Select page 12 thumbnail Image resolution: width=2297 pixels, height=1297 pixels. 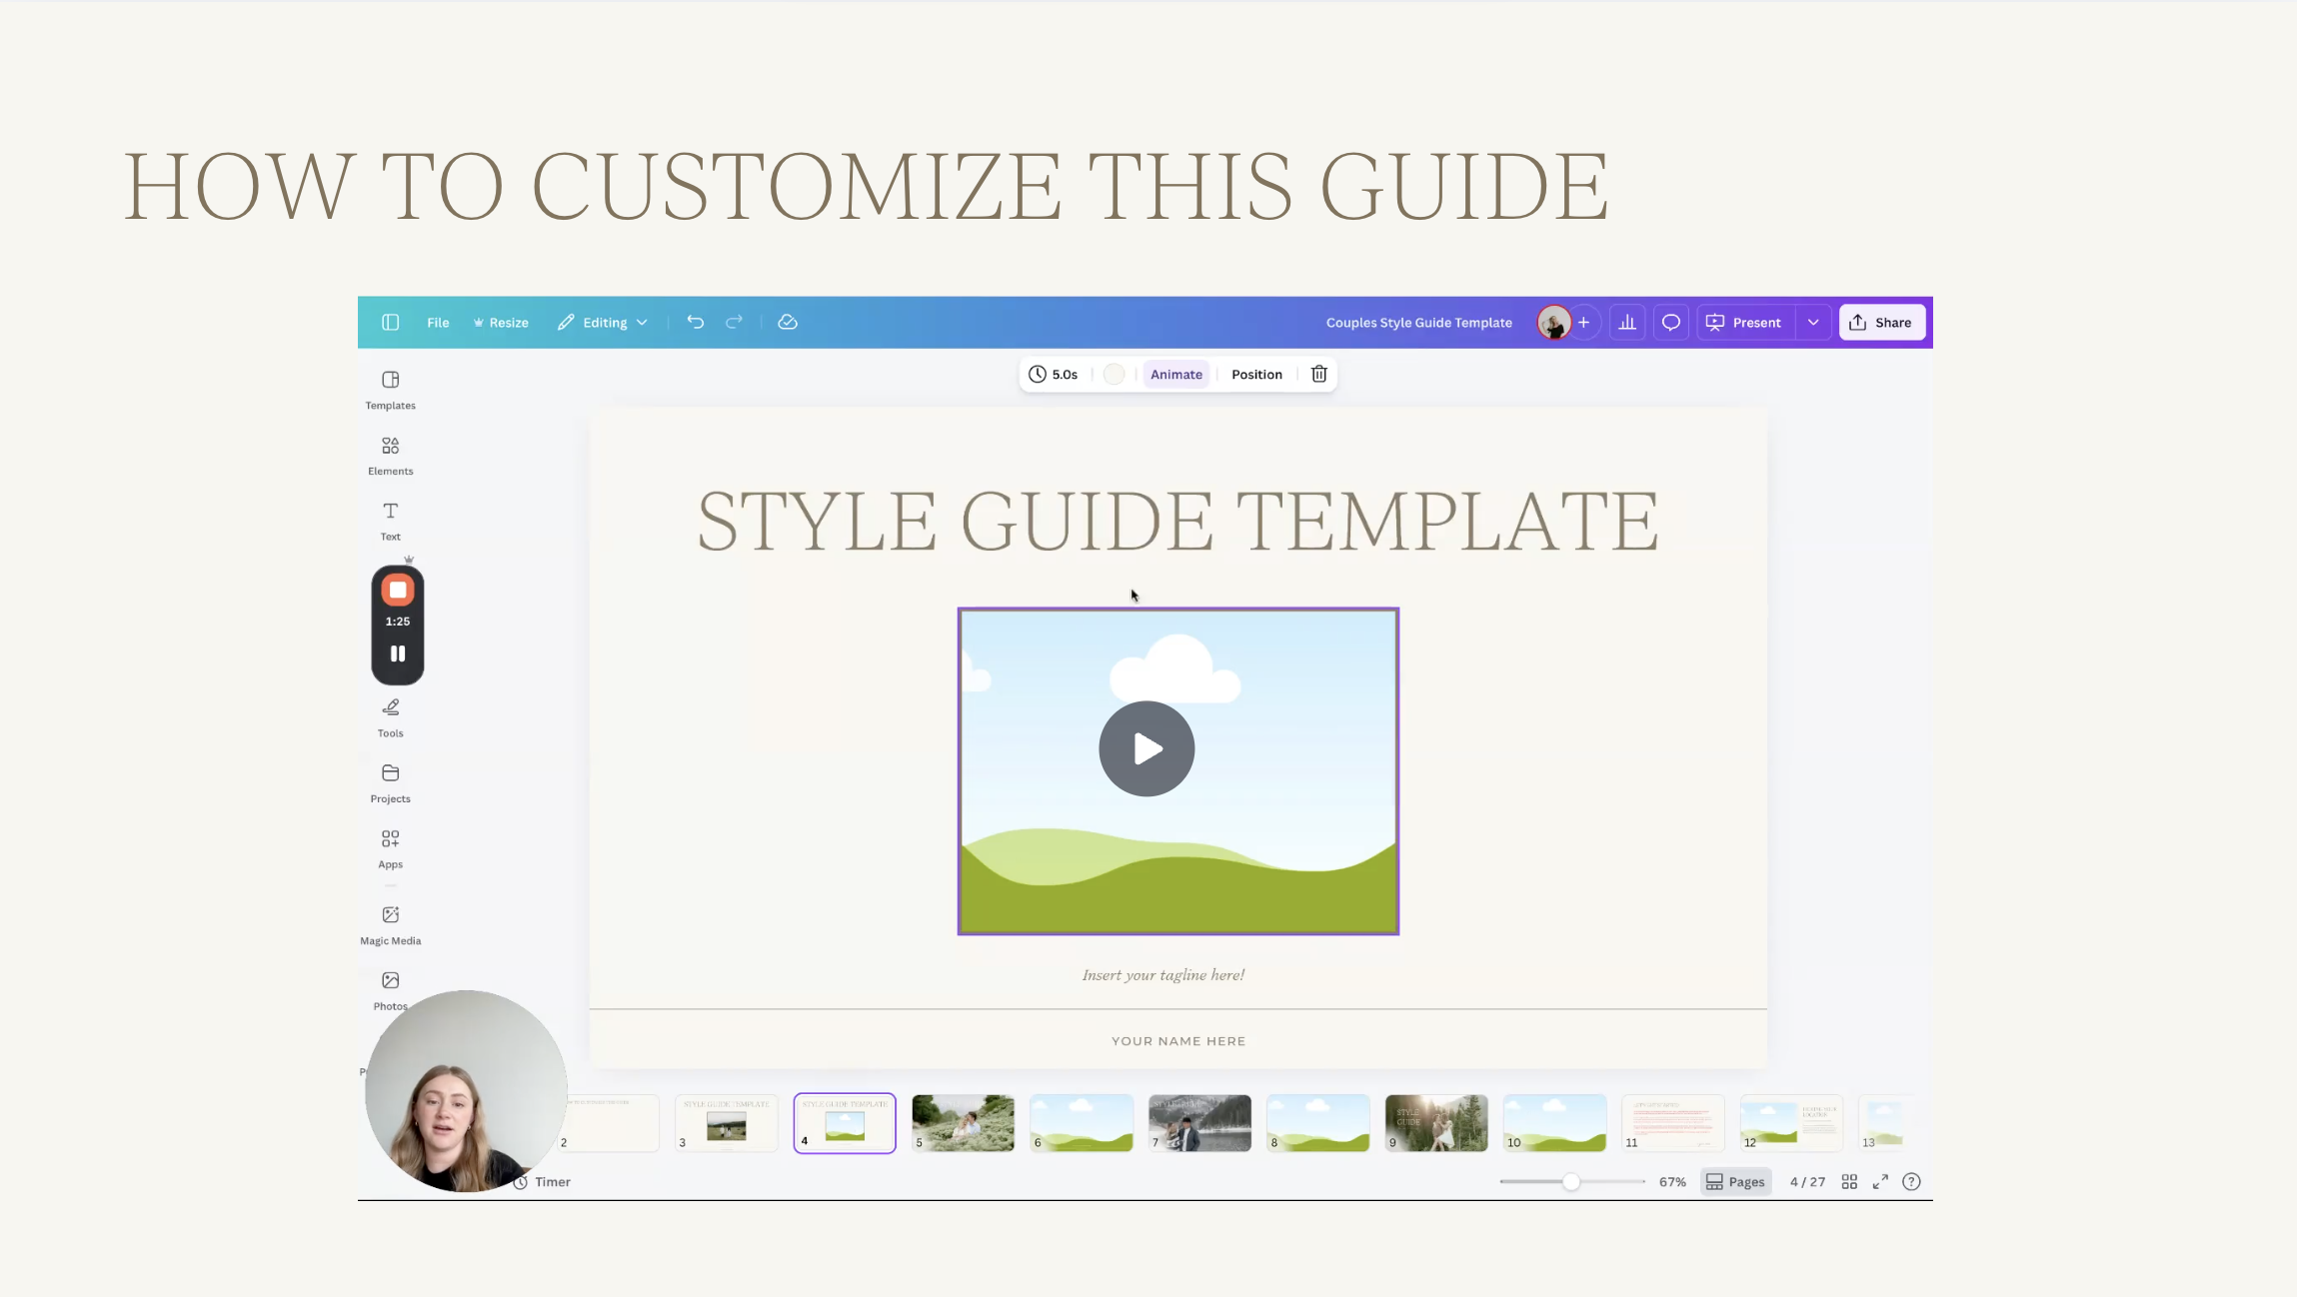click(x=1791, y=1123)
